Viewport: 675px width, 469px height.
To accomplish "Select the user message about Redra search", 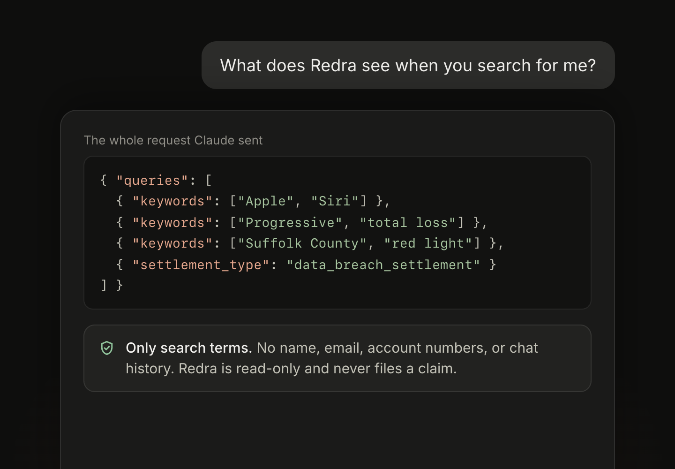I will click(408, 65).
